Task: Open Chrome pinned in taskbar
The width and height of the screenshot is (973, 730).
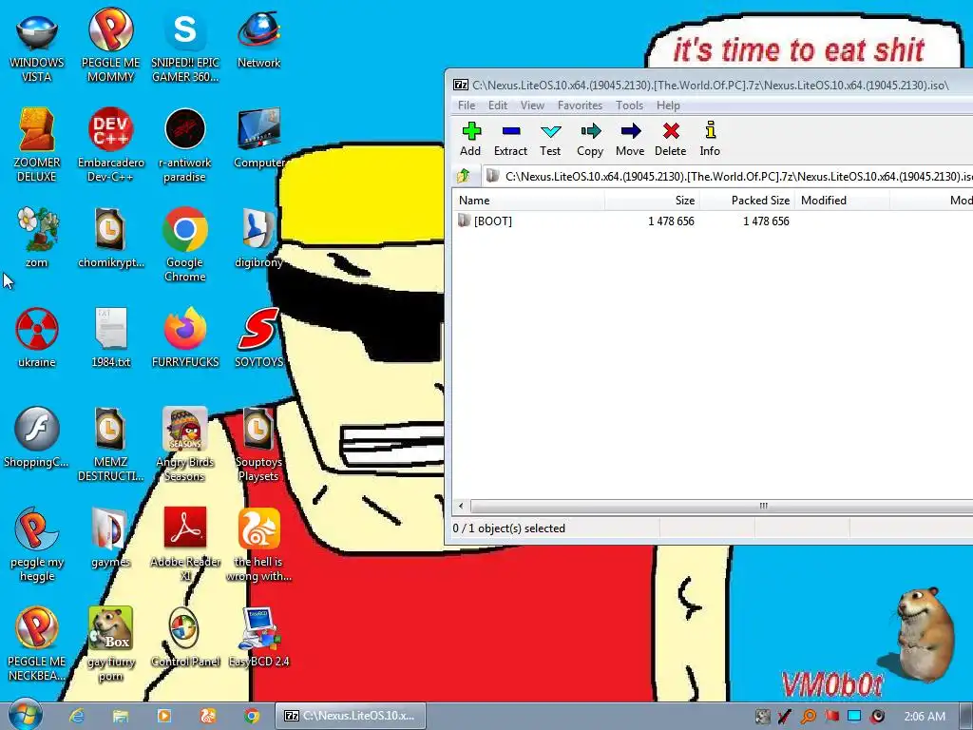Action: [252, 716]
